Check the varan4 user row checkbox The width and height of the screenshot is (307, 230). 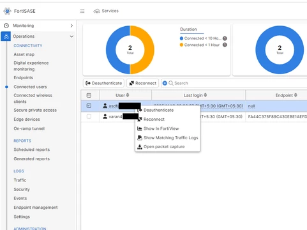[89, 116]
